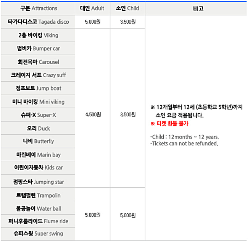Click the child price 3,500원 in the Viking-to-Jumping-star group
Image resolution: width=248 pixels, height=242 pixels.
point(128,115)
